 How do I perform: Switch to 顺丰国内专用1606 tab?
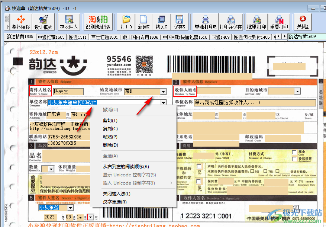coord(140,37)
